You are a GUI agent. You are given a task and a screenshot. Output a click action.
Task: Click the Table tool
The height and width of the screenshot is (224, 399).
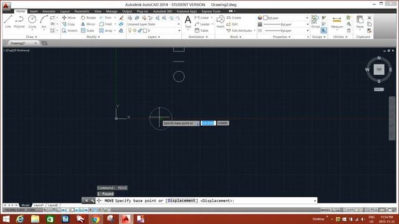[201, 30]
